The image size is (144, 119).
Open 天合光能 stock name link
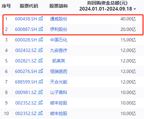pos(59,82)
